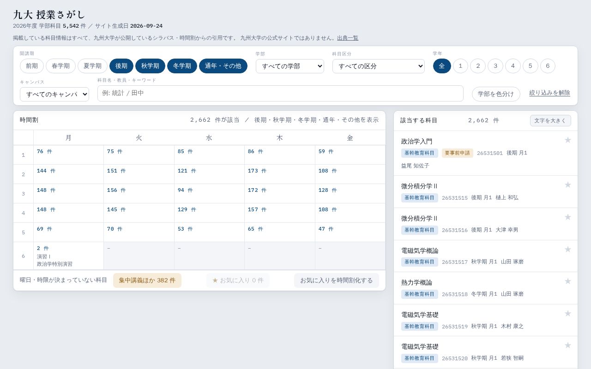Viewport: 591px width, 369px height.
Task: Select Monday period 1 cell, 76 件
Action: (68, 155)
